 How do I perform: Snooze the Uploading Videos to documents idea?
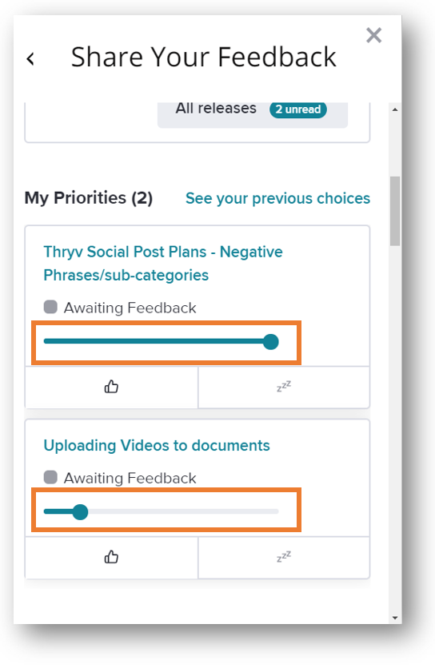click(284, 557)
